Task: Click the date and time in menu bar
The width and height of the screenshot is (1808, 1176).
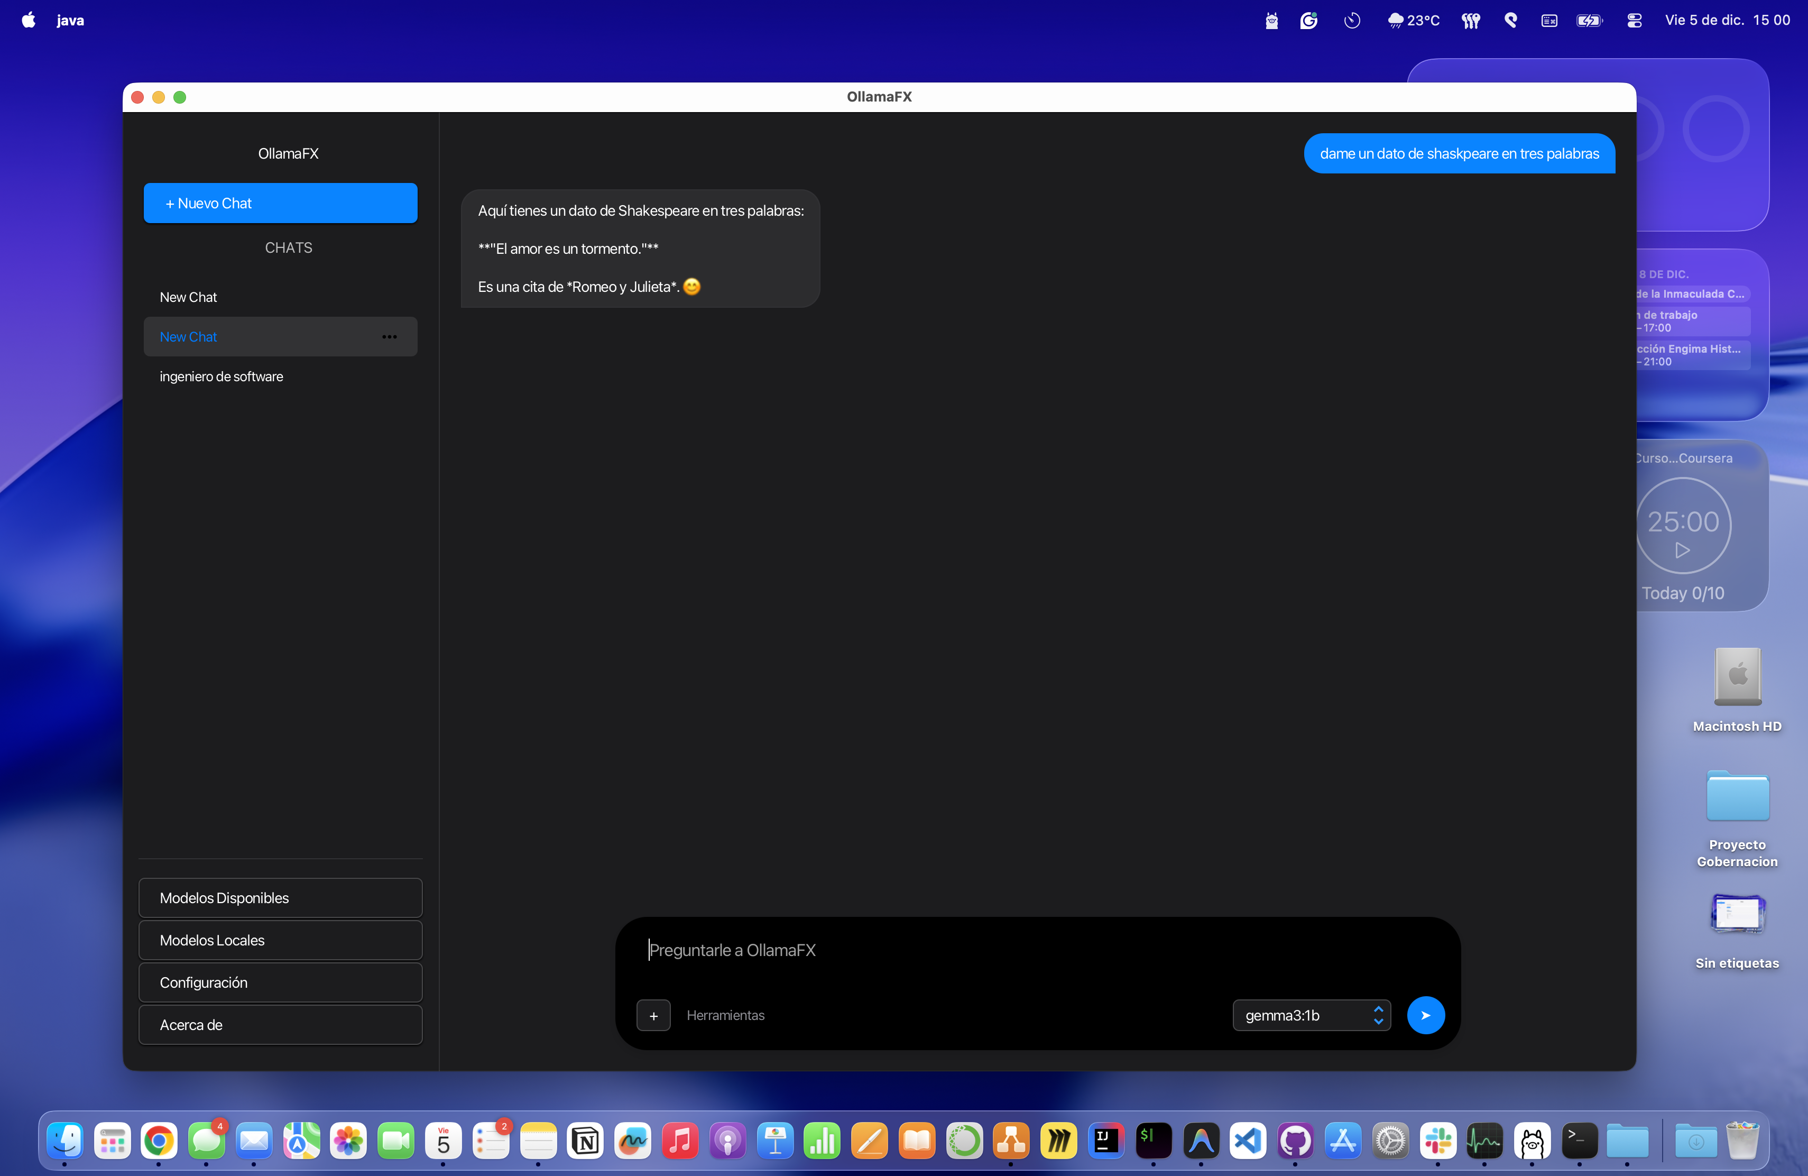Action: (x=1728, y=21)
